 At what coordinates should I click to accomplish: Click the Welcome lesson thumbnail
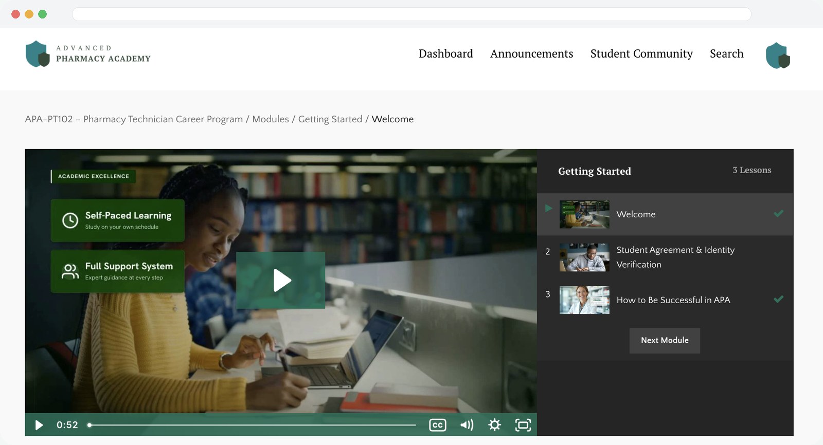(584, 214)
